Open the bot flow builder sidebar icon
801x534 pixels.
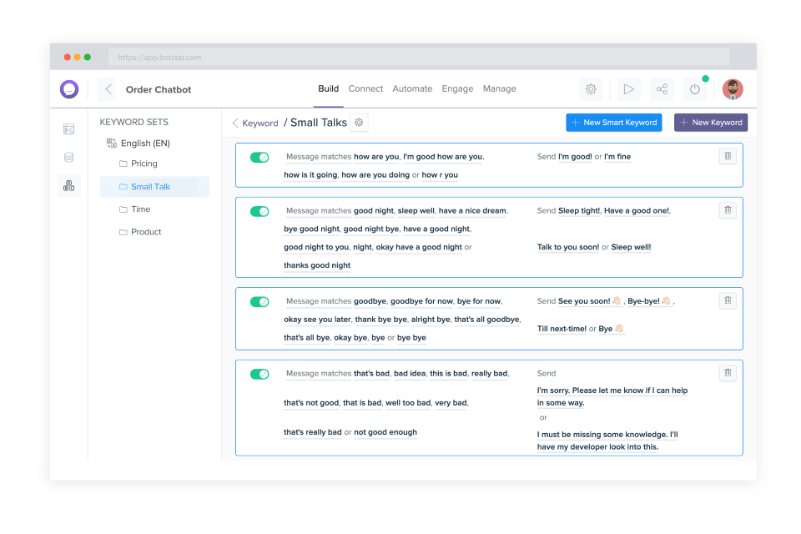(x=68, y=129)
